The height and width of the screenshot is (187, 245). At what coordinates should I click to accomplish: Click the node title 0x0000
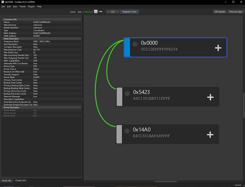point(149,43)
